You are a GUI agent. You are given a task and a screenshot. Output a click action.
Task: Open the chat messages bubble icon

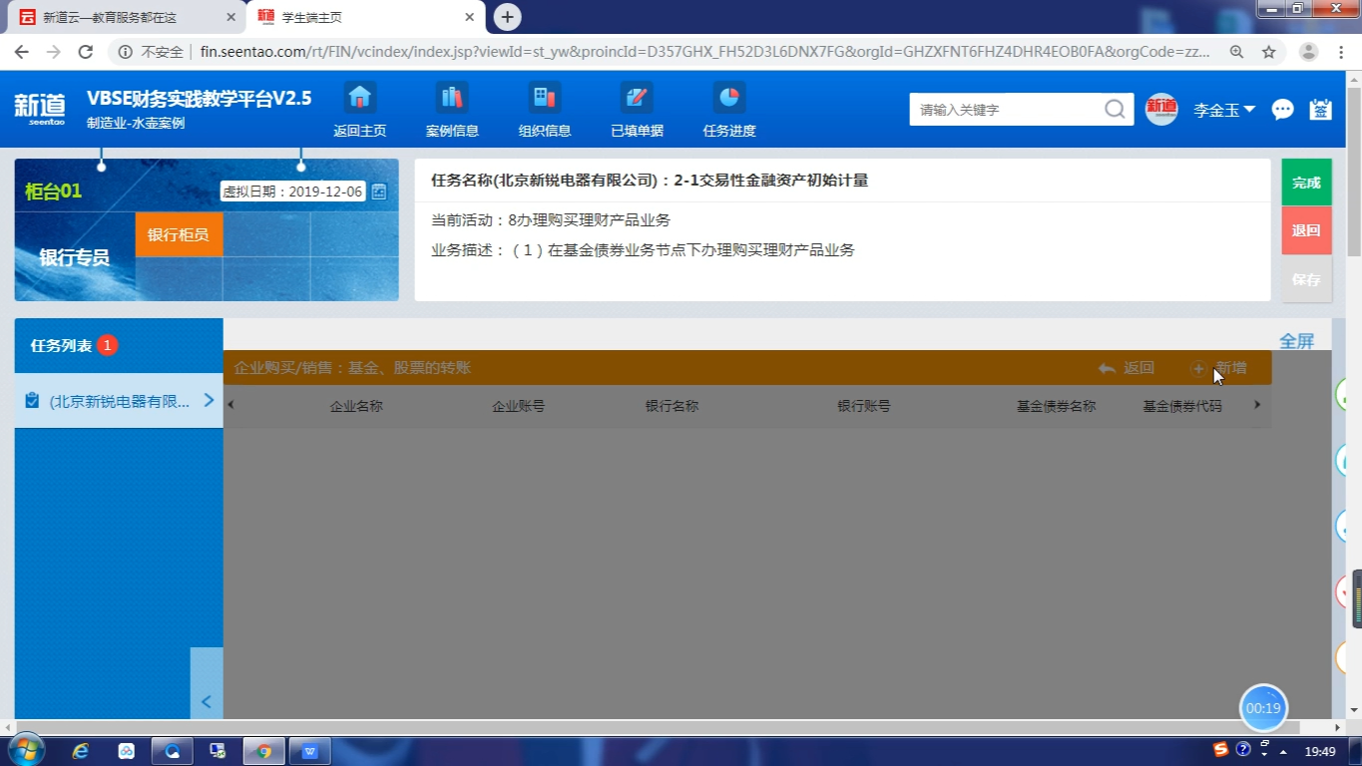click(x=1283, y=110)
